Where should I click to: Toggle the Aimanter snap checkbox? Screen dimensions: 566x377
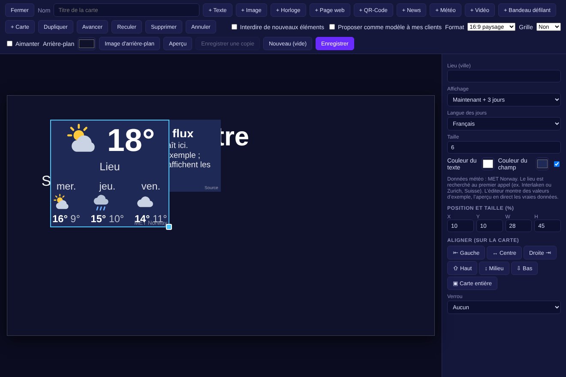(x=10, y=43)
